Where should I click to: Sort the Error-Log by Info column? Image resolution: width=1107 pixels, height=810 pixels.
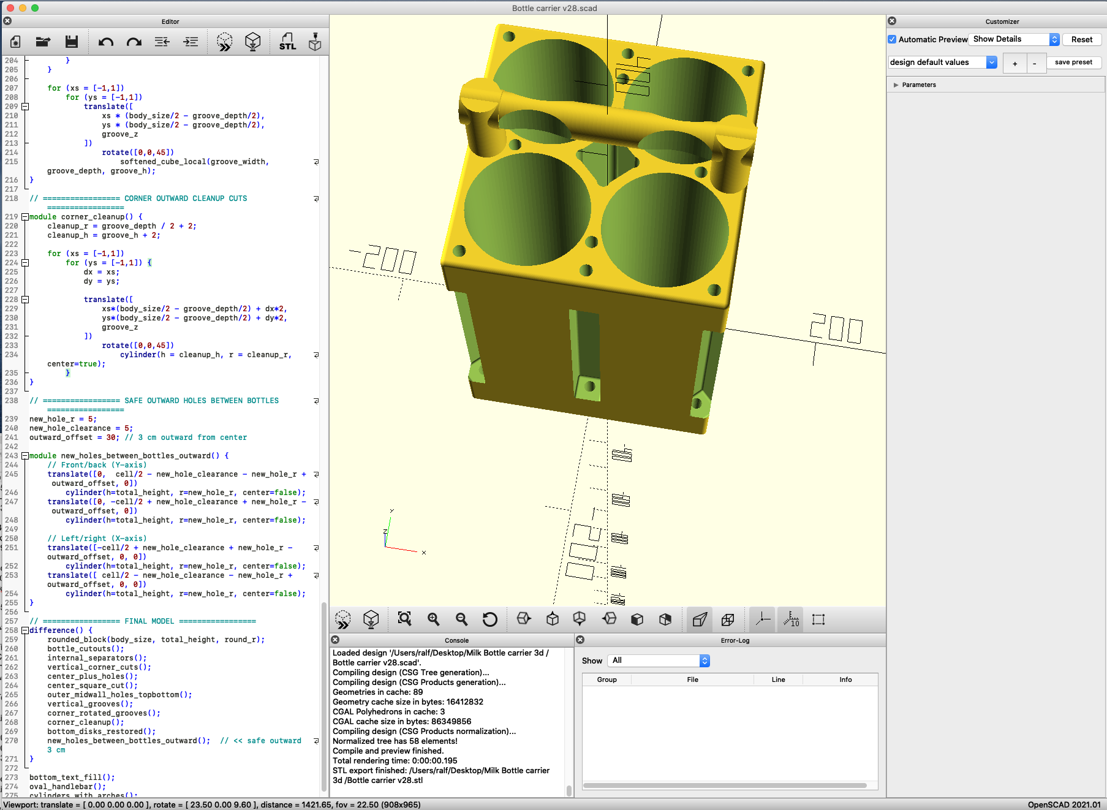click(845, 679)
